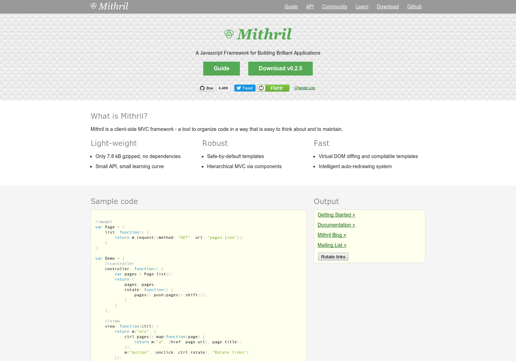Screen dimensions: 516x361
Task: Click the green Guide button
Action: coord(221,69)
